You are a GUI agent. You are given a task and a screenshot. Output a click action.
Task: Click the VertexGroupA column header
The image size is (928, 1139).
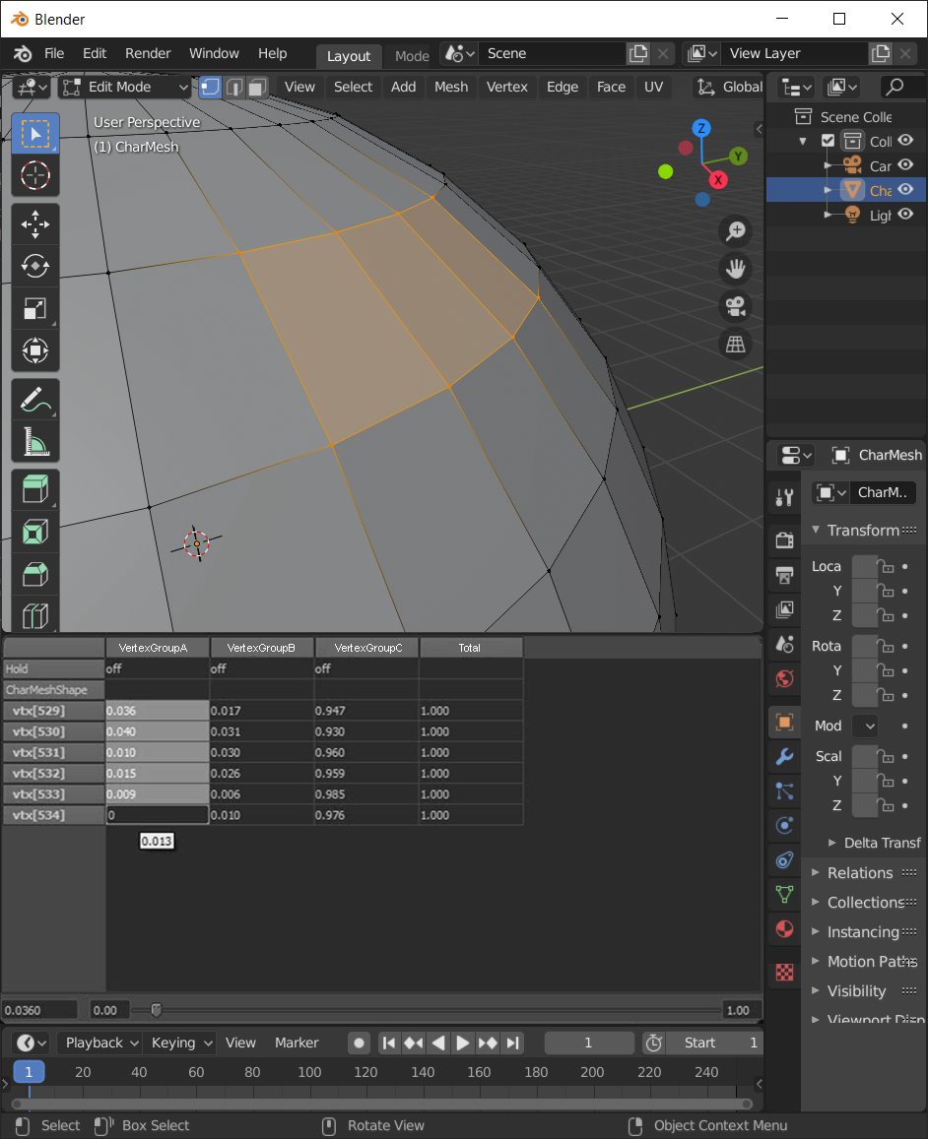157,648
